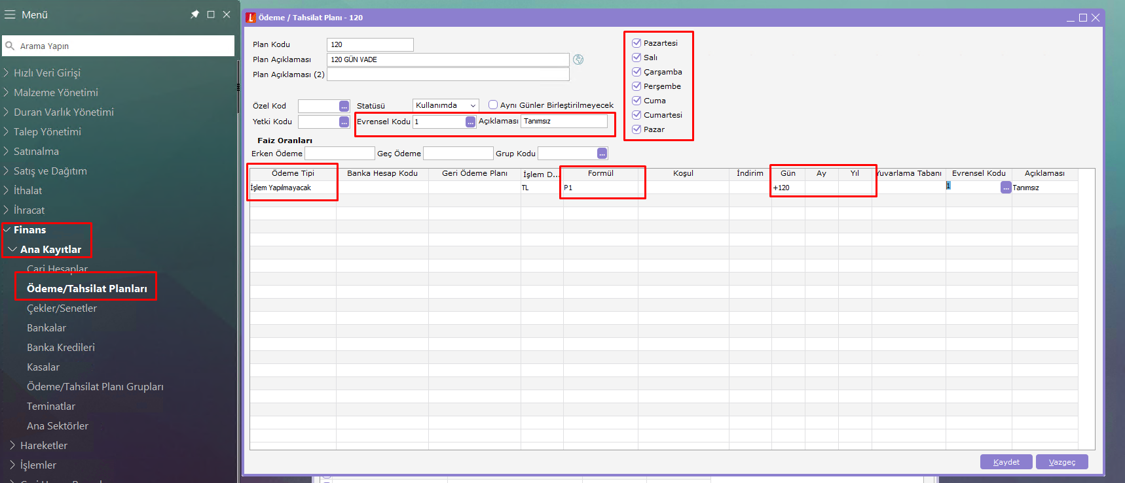Viewport: 1125px width, 483px height.
Task: Toggle the Perşembe checkbox
Action: click(x=636, y=86)
